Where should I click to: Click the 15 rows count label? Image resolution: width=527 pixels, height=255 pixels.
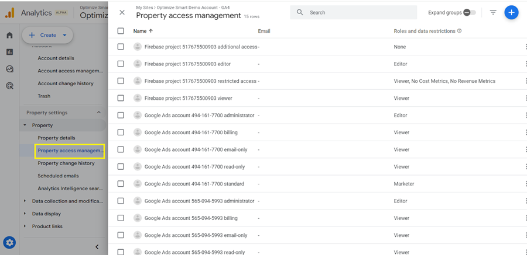click(x=252, y=16)
